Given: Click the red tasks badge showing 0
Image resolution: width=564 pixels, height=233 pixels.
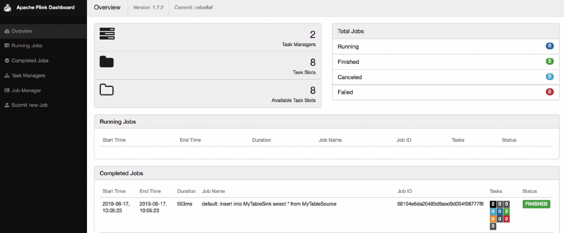Looking at the screenshot, I should 506,219.
